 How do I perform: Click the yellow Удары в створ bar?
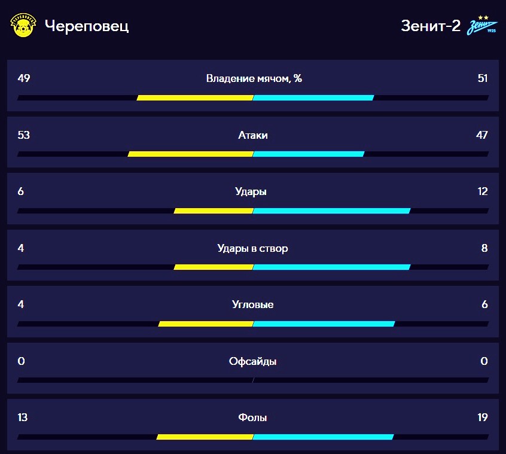pos(214,267)
